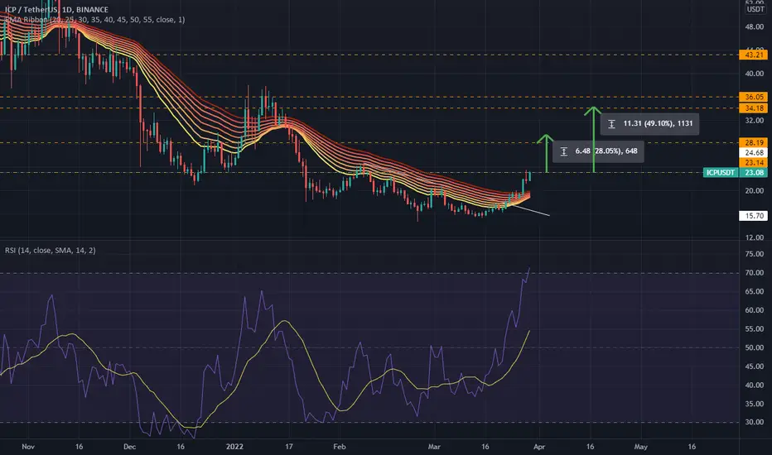Click the 15.70 white price label
Viewport: 772px width, 455px height.
[x=753, y=215]
